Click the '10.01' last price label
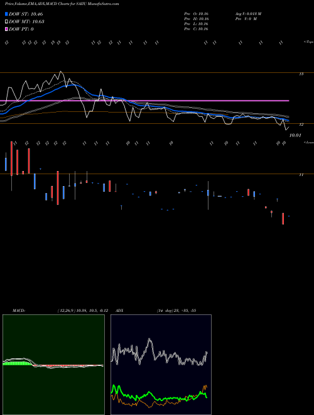This screenshot has height=415, width=314. tap(295, 135)
